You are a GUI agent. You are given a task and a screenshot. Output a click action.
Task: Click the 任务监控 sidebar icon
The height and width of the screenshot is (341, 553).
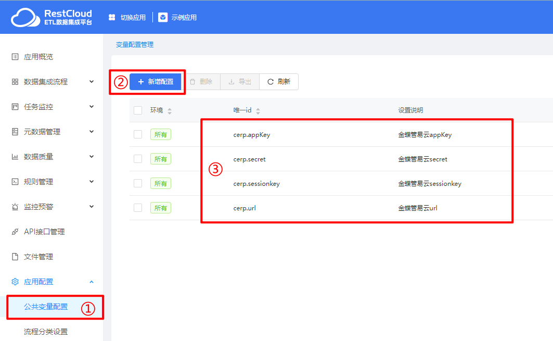pos(15,107)
